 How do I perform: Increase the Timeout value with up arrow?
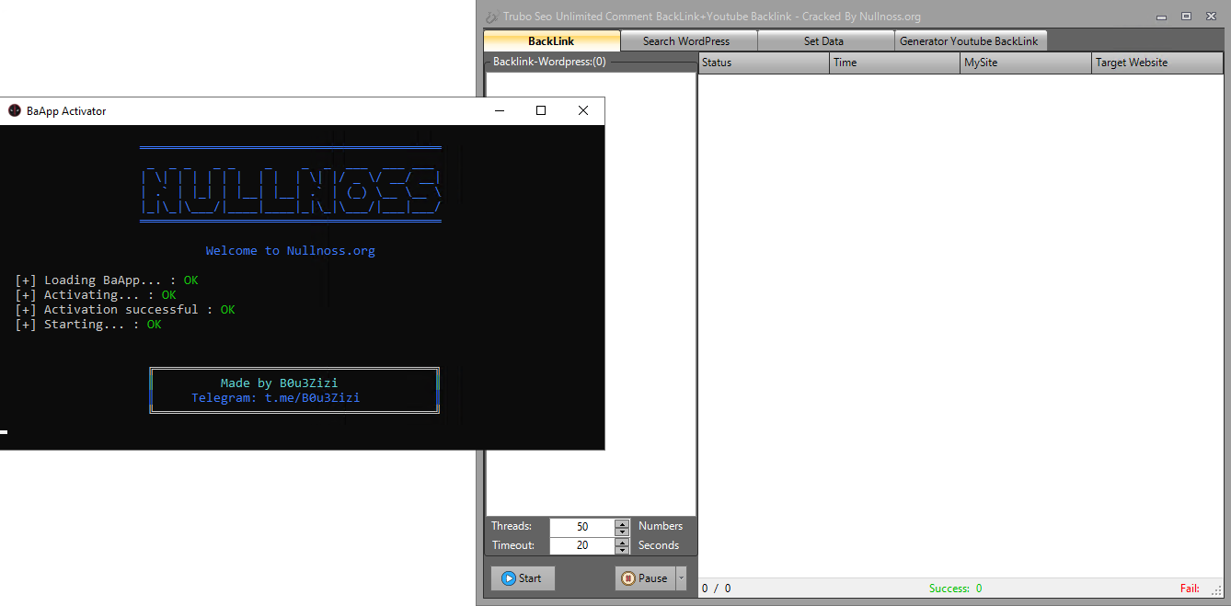point(622,542)
